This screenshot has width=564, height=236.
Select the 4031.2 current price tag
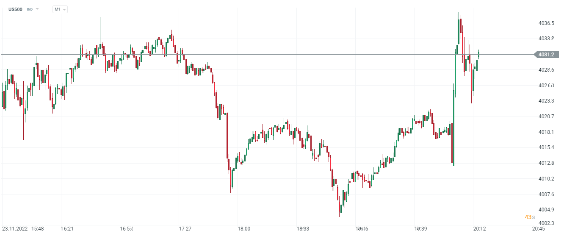[545, 54]
